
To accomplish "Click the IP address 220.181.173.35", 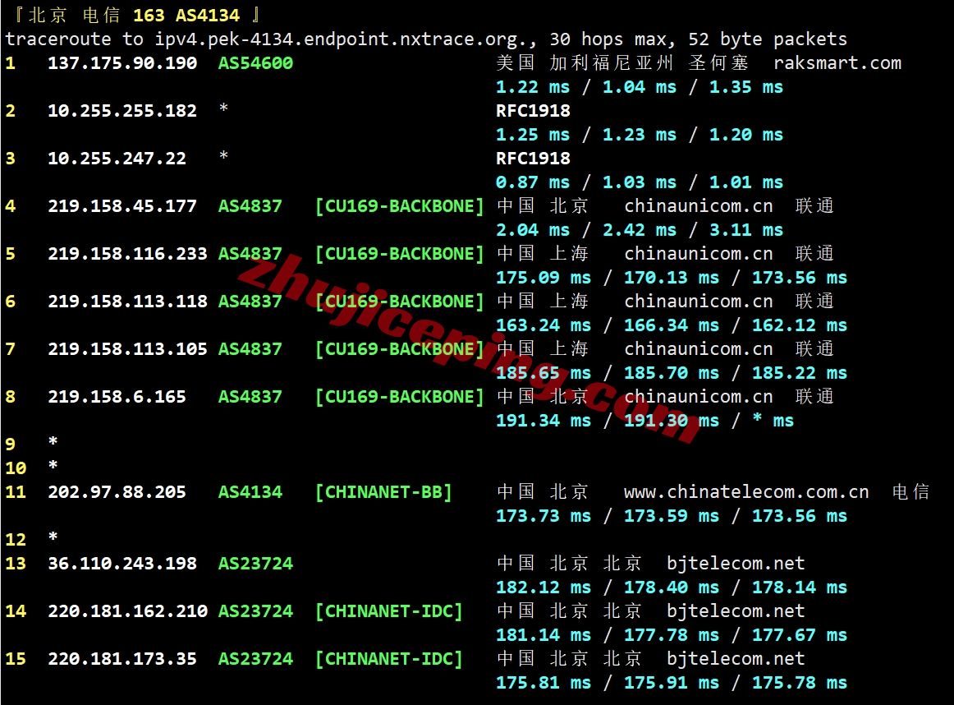I will pyautogui.click(x=122, y=659).
